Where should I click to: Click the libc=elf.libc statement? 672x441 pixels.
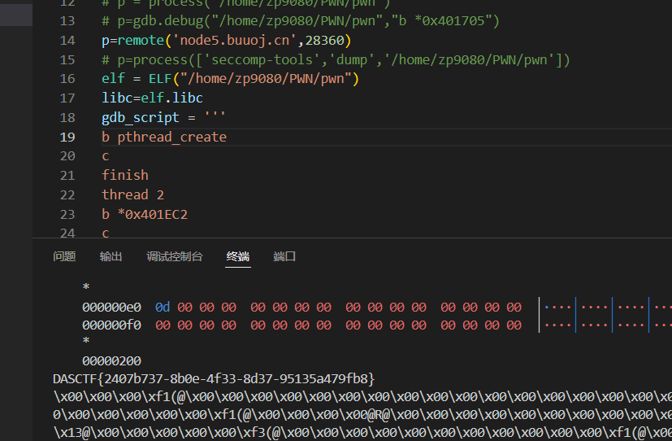[x=152, y=98]
